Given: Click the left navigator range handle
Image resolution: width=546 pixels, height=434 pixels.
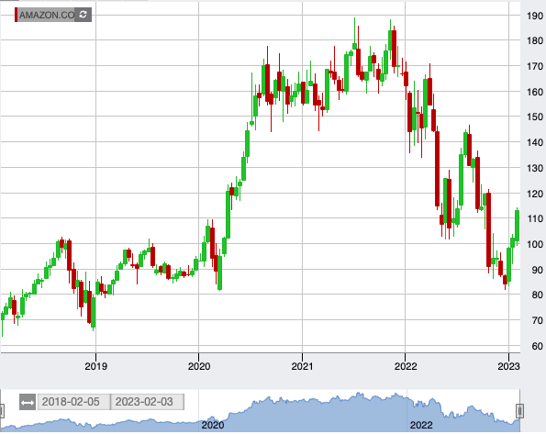Looking at the screenshot, I should pos(2,411).
